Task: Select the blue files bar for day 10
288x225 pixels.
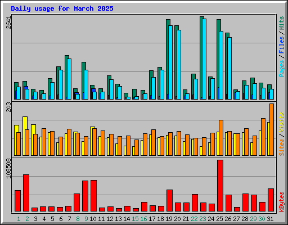Action: (x=93, y=90)
